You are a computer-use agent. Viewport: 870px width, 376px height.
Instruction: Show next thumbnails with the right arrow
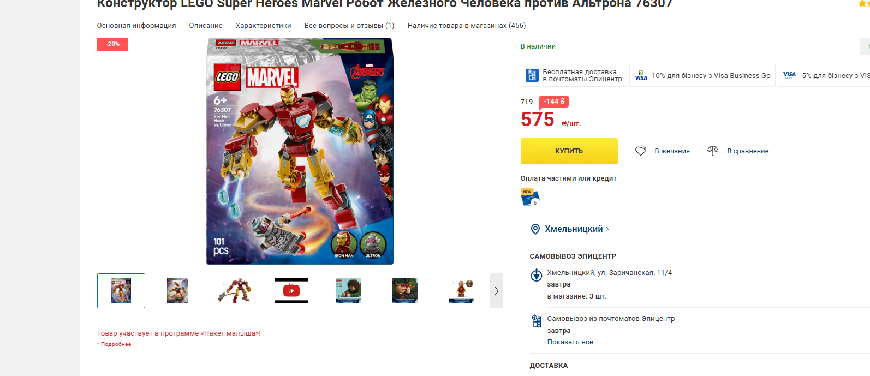[497, 291]
